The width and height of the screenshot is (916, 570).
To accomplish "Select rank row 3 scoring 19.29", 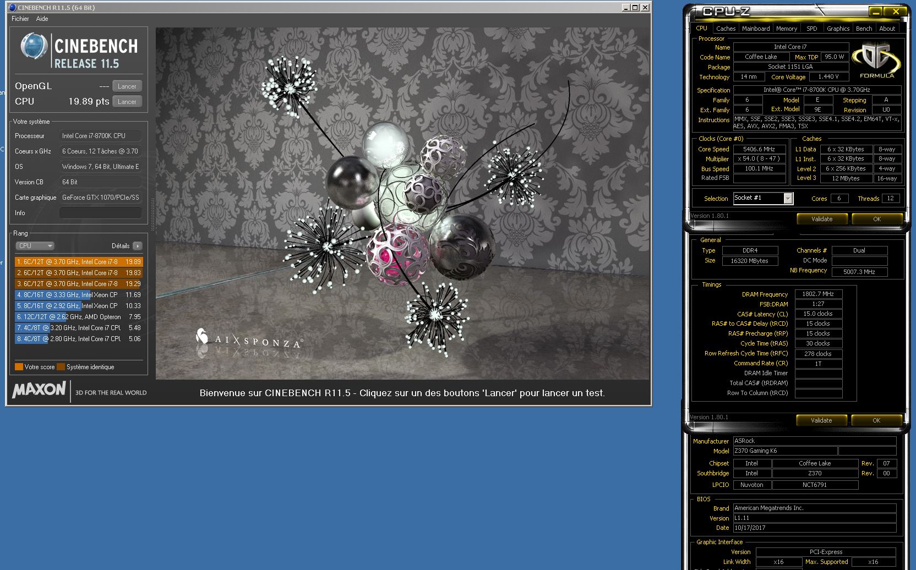I will [x=79, y=284].
